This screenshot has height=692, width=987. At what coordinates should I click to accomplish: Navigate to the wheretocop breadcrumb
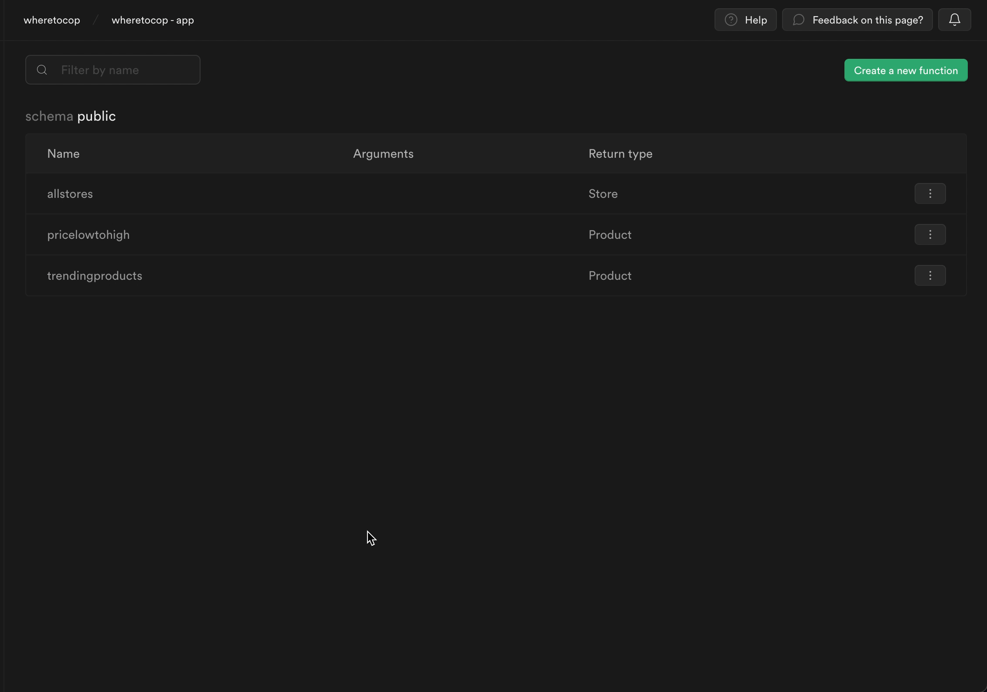[x=51, y=20]
